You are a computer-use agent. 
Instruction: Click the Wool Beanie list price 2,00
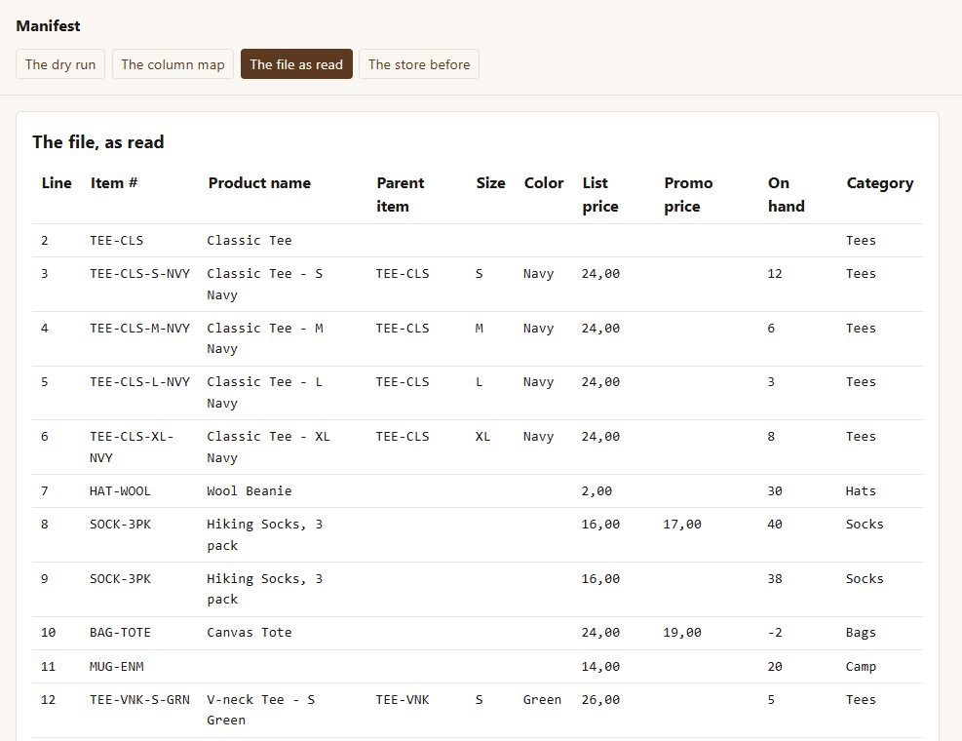pyautogui.click(x=596, y=491)
